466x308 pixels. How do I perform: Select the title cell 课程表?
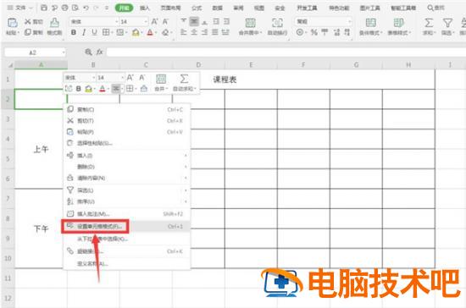click(225, 80)
